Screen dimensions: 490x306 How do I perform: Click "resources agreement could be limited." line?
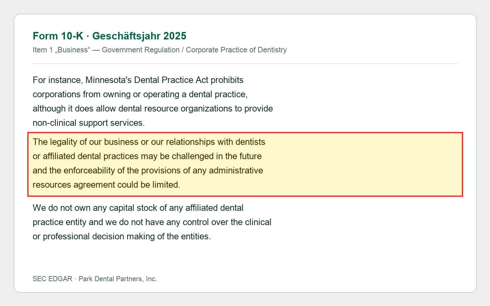[107, 185]
